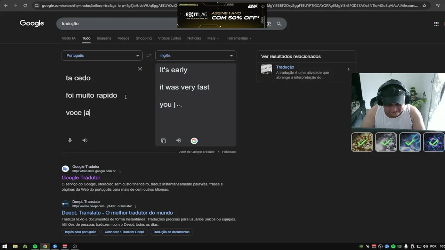Viewport: 445px width, 250px height.
Task: Click the Conhecer o Tradutor DeepL chip
Action: point(124,232)
